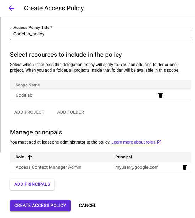Click in the Access Policy Title field
Image resolution: width=195 pixels, height=218 pixels.
click(101, 34)
